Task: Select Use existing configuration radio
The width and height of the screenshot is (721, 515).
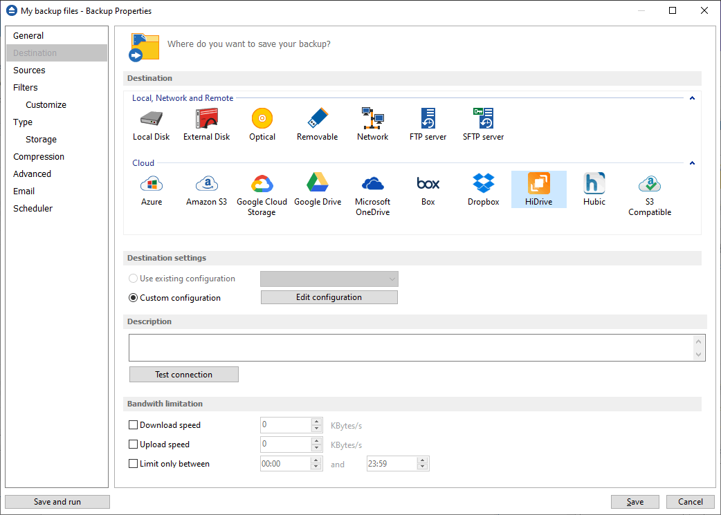Action: [x=133, y=279]
